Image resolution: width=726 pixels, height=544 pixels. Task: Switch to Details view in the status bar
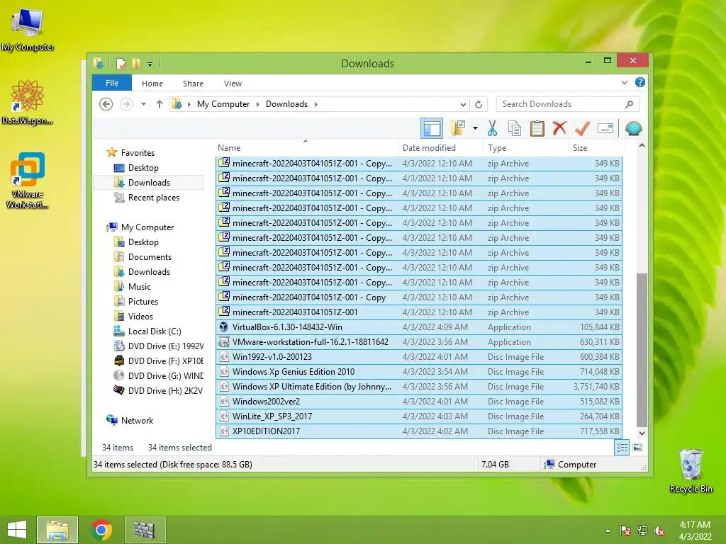click(622, 448)
